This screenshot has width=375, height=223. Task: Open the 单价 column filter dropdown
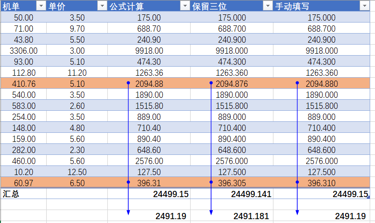(102, 6)
